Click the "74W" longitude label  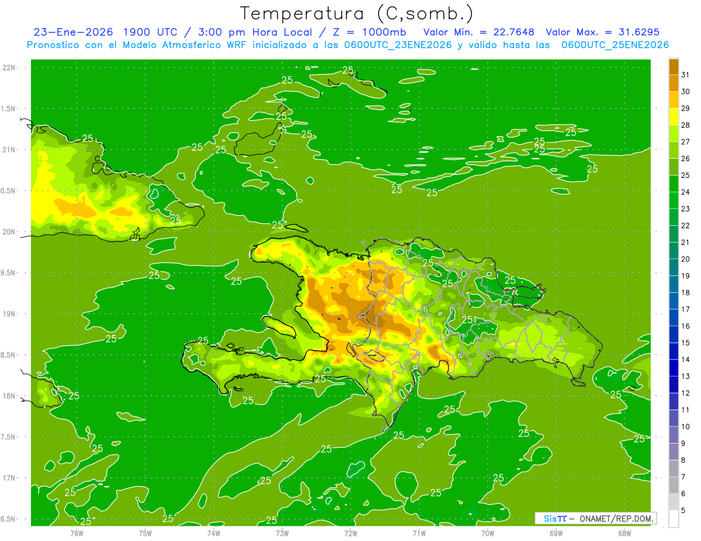tap(214, 533)
